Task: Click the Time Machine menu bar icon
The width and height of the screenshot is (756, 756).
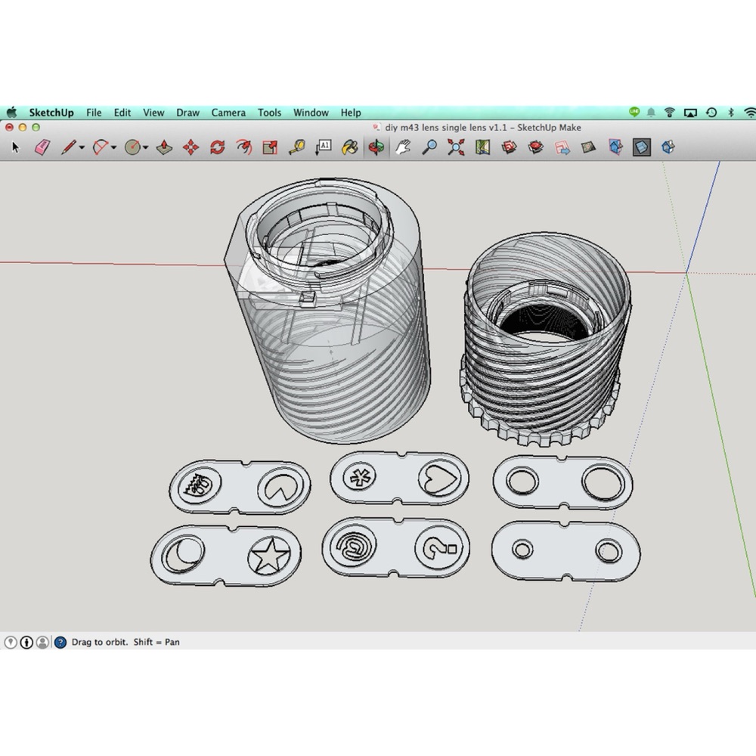Action: (x=711, y=113)
